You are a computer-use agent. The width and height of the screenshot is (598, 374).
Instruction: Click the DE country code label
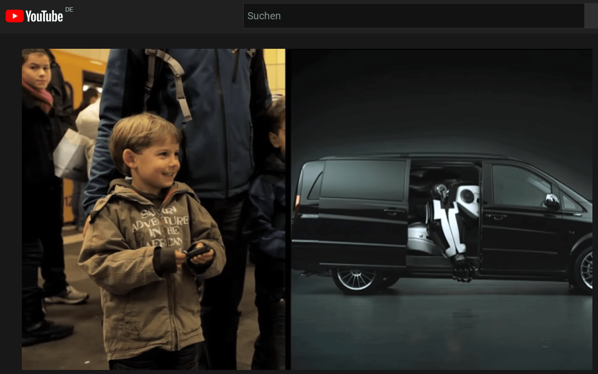[69, 10]
